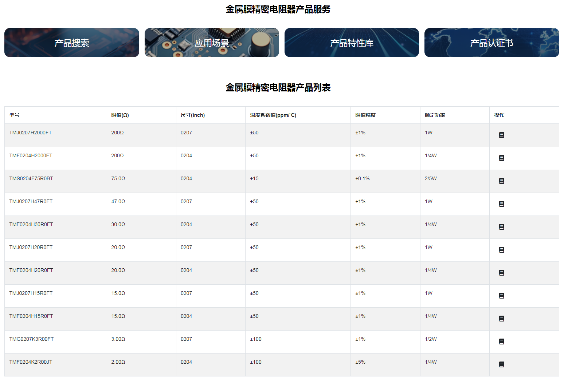This screenshot has width=564, height=379.
Task: Click the 温度系数值 column header
Action: [273, 115]
